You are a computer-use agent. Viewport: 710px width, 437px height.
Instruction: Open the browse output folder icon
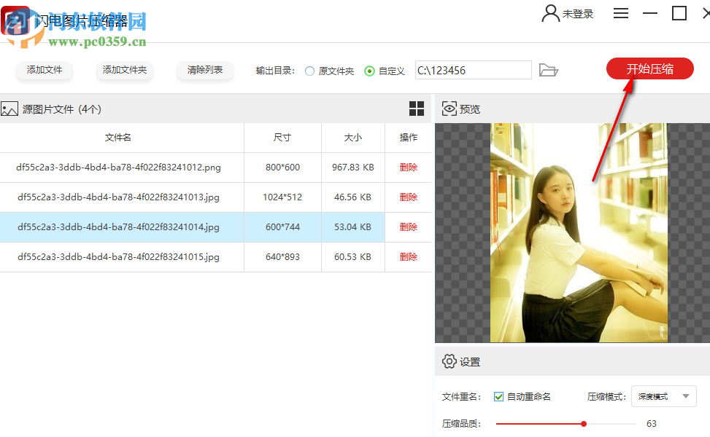(x=548, y=70)
